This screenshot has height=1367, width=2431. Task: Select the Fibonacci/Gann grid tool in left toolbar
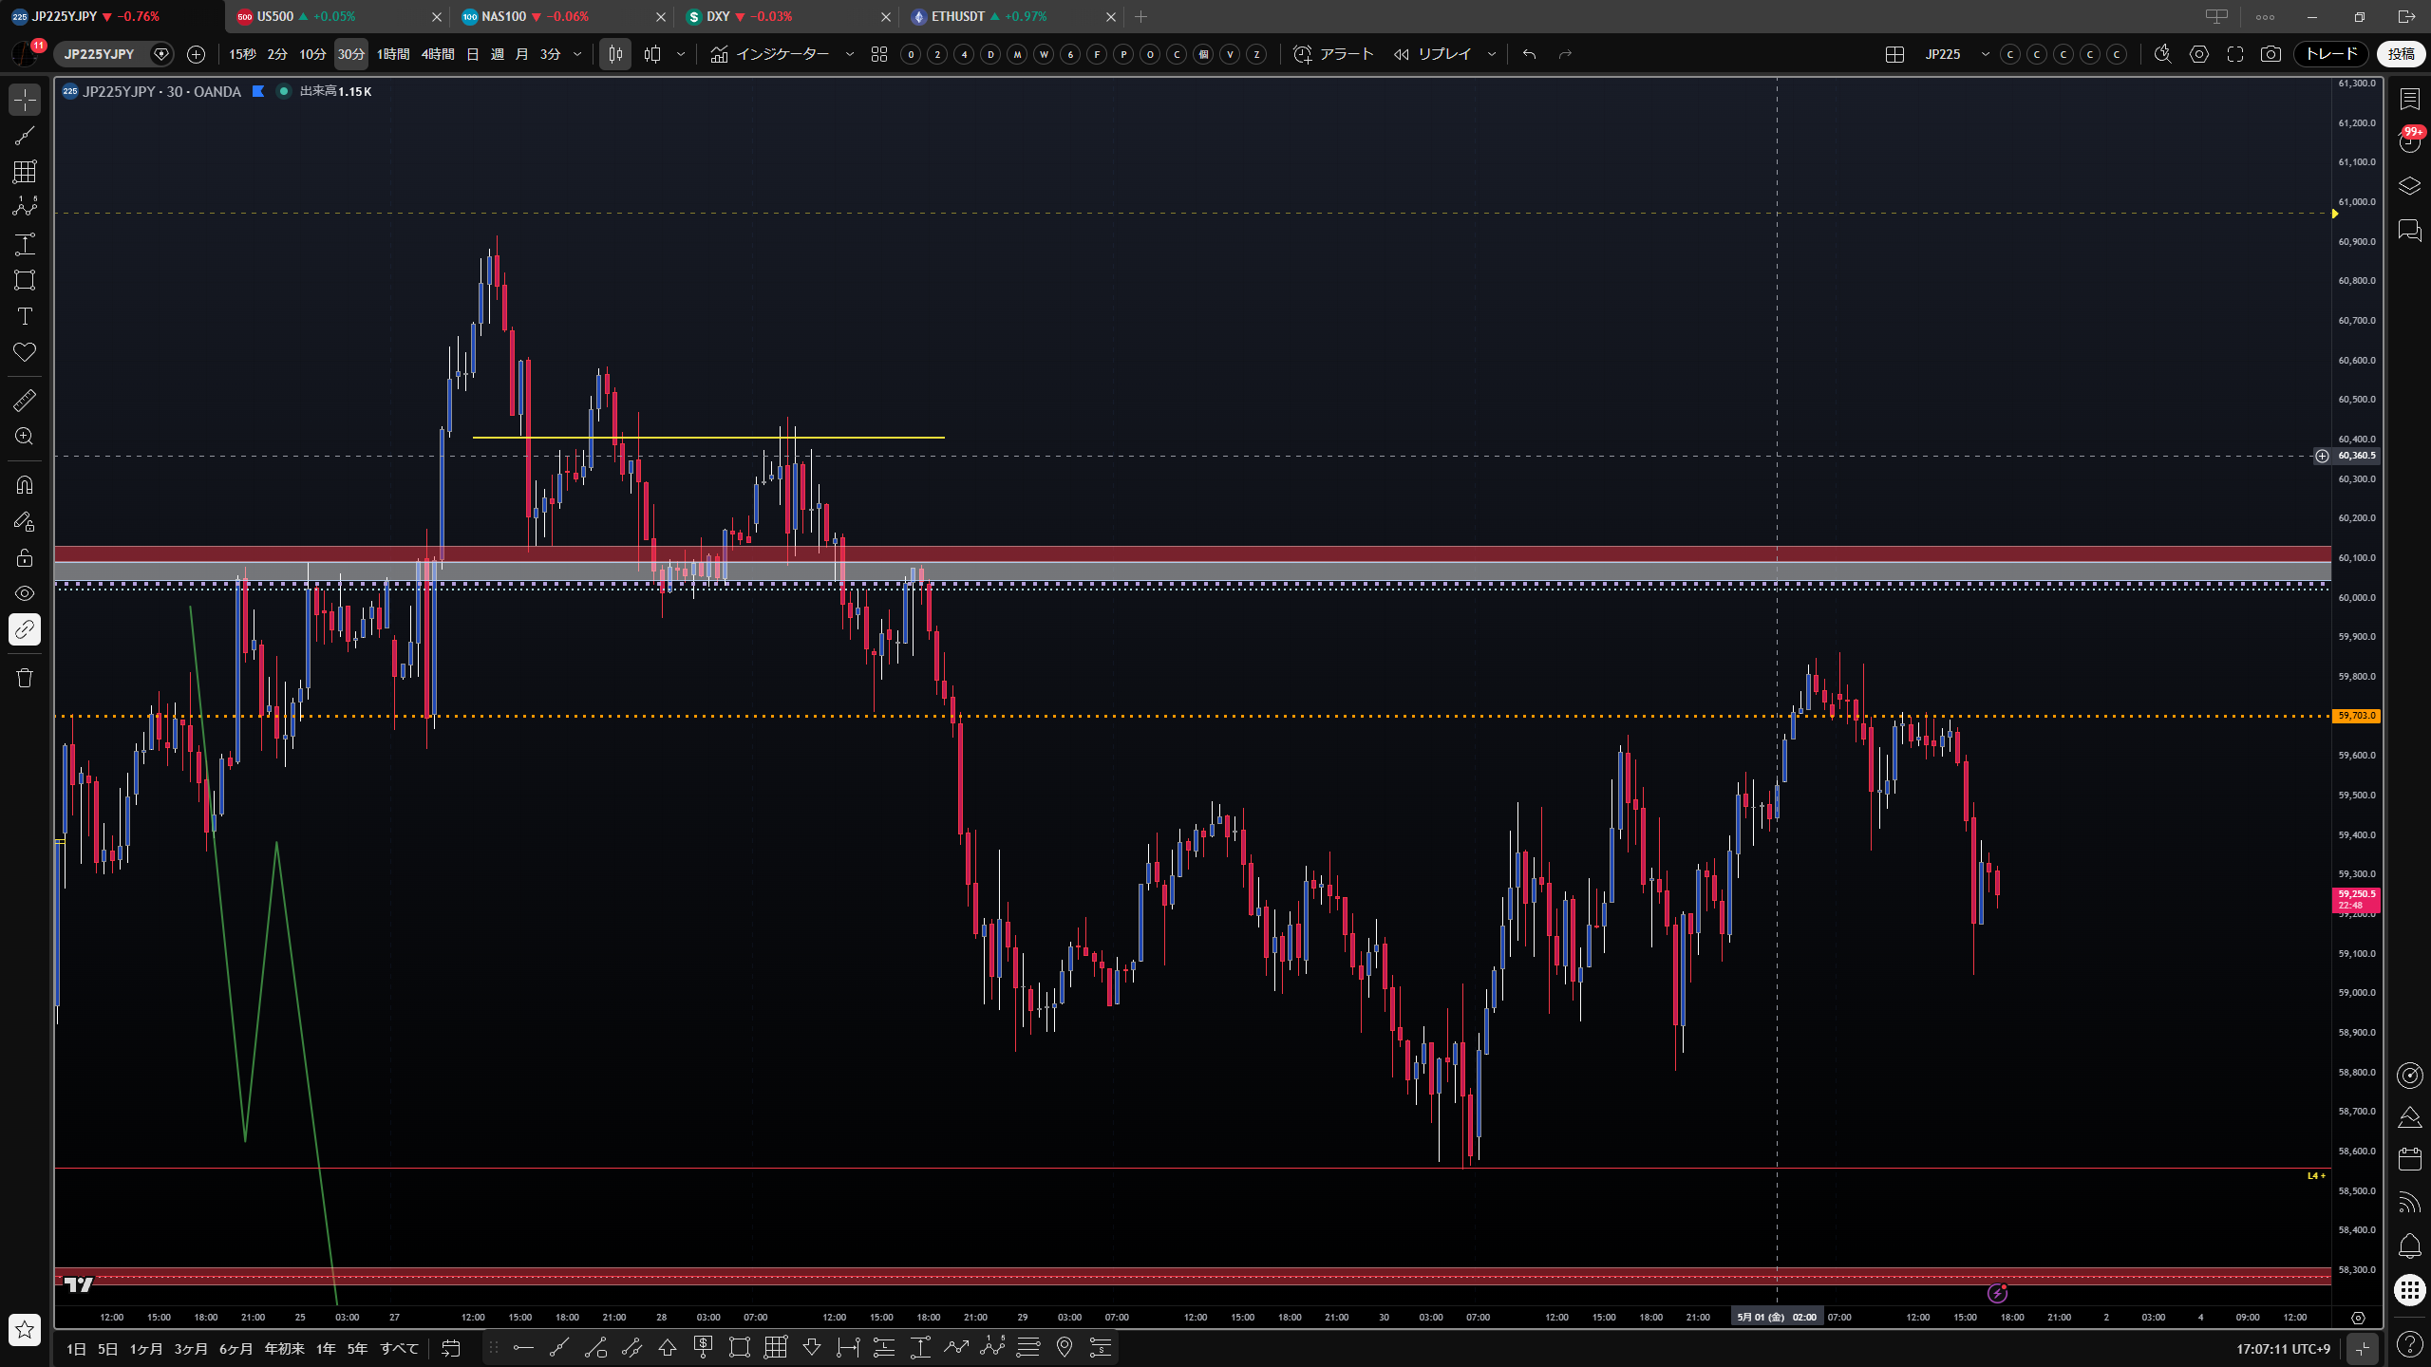(25, 172)
